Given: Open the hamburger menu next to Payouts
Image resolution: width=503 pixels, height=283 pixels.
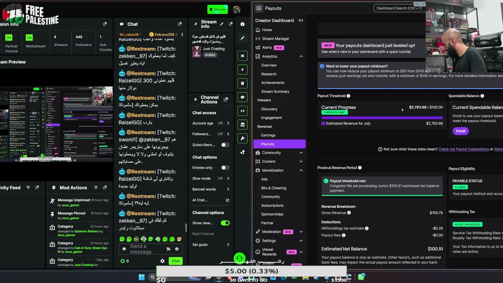Looking at the screenshot, I should tap(259, 8).
